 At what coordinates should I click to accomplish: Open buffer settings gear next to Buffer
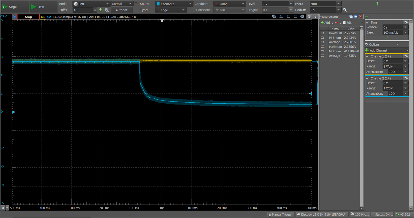[x=106, y=10]
